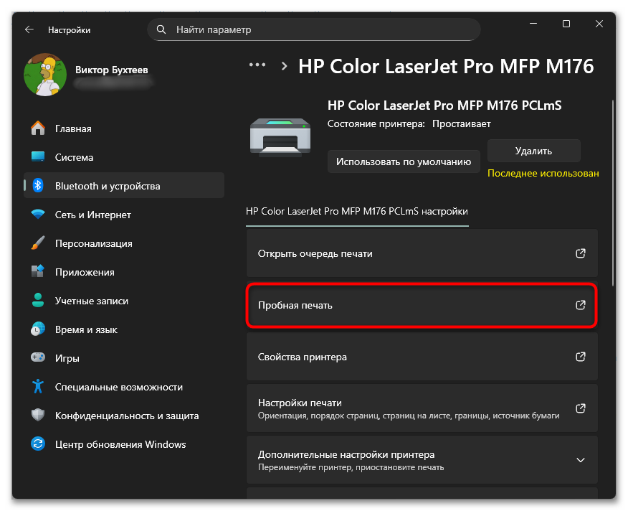Click the Время и язык globe clock icon
Viewport: 628px width, 511px height.
[x=38, y=329]
